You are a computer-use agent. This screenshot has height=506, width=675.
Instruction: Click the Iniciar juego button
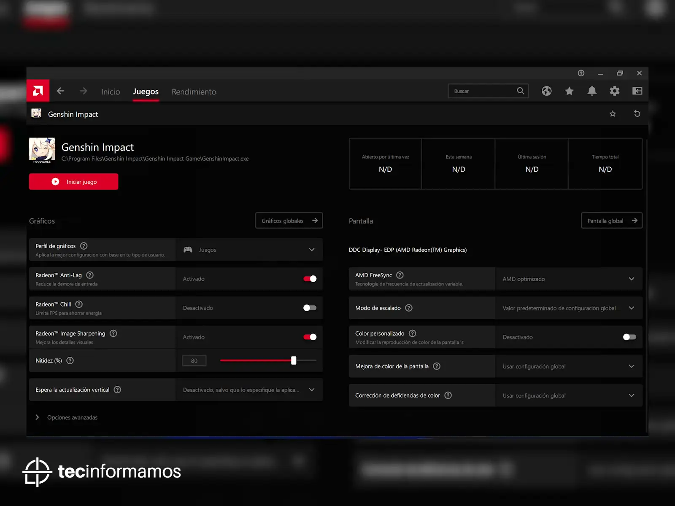[73, 182]
